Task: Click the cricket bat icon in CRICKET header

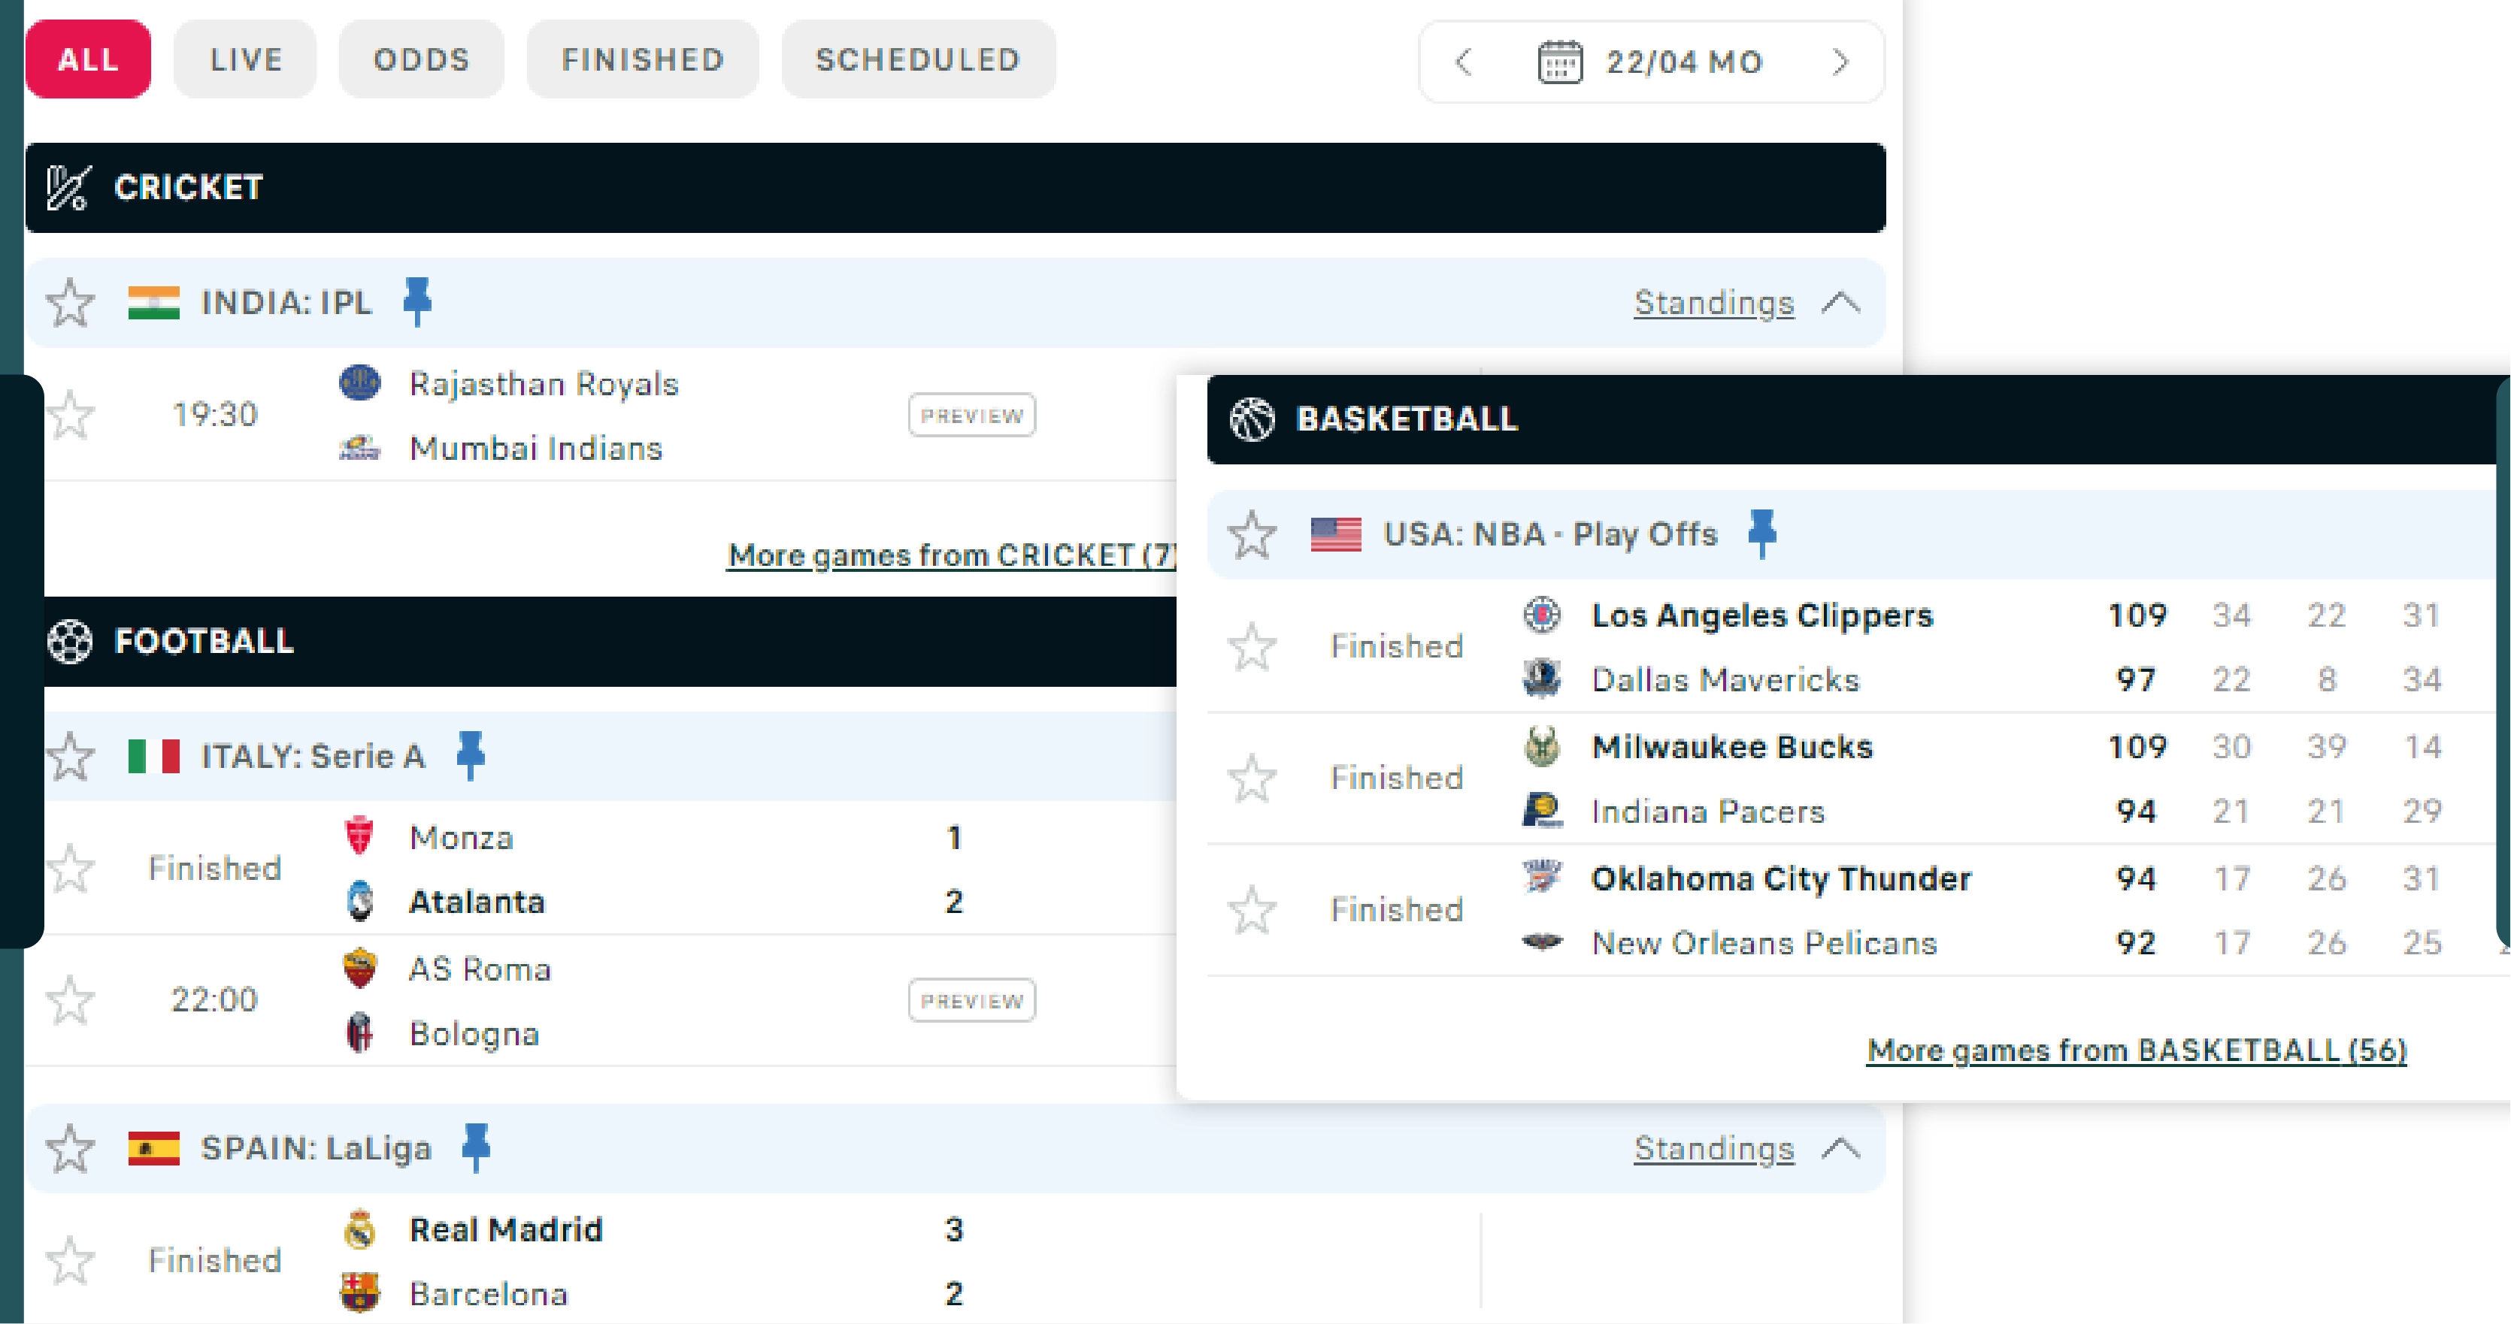Action: pyautogui.click(x=68, y=187)
